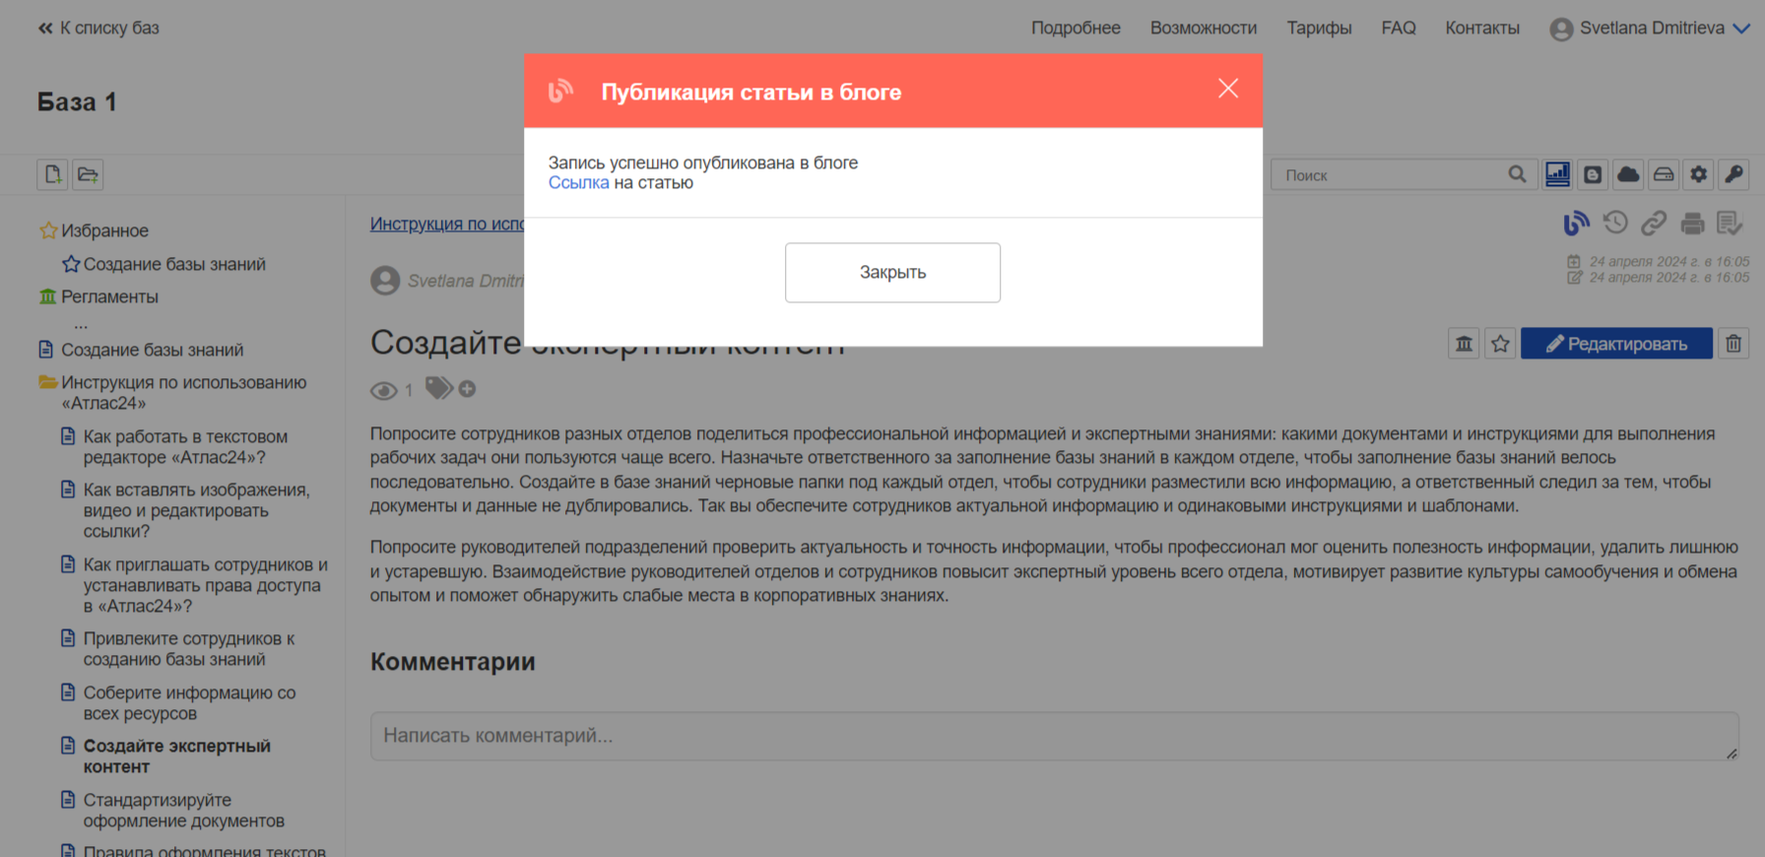This screenshot has height=857, width=1765.
Task: Click the new document icon
Action: coord(53,174)
